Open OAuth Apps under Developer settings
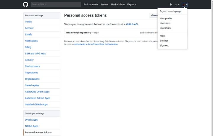The height and width of the screenshot is (136, 213). point(42,120)
